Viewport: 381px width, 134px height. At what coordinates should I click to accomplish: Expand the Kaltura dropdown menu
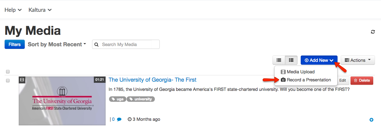coord(40,10)
